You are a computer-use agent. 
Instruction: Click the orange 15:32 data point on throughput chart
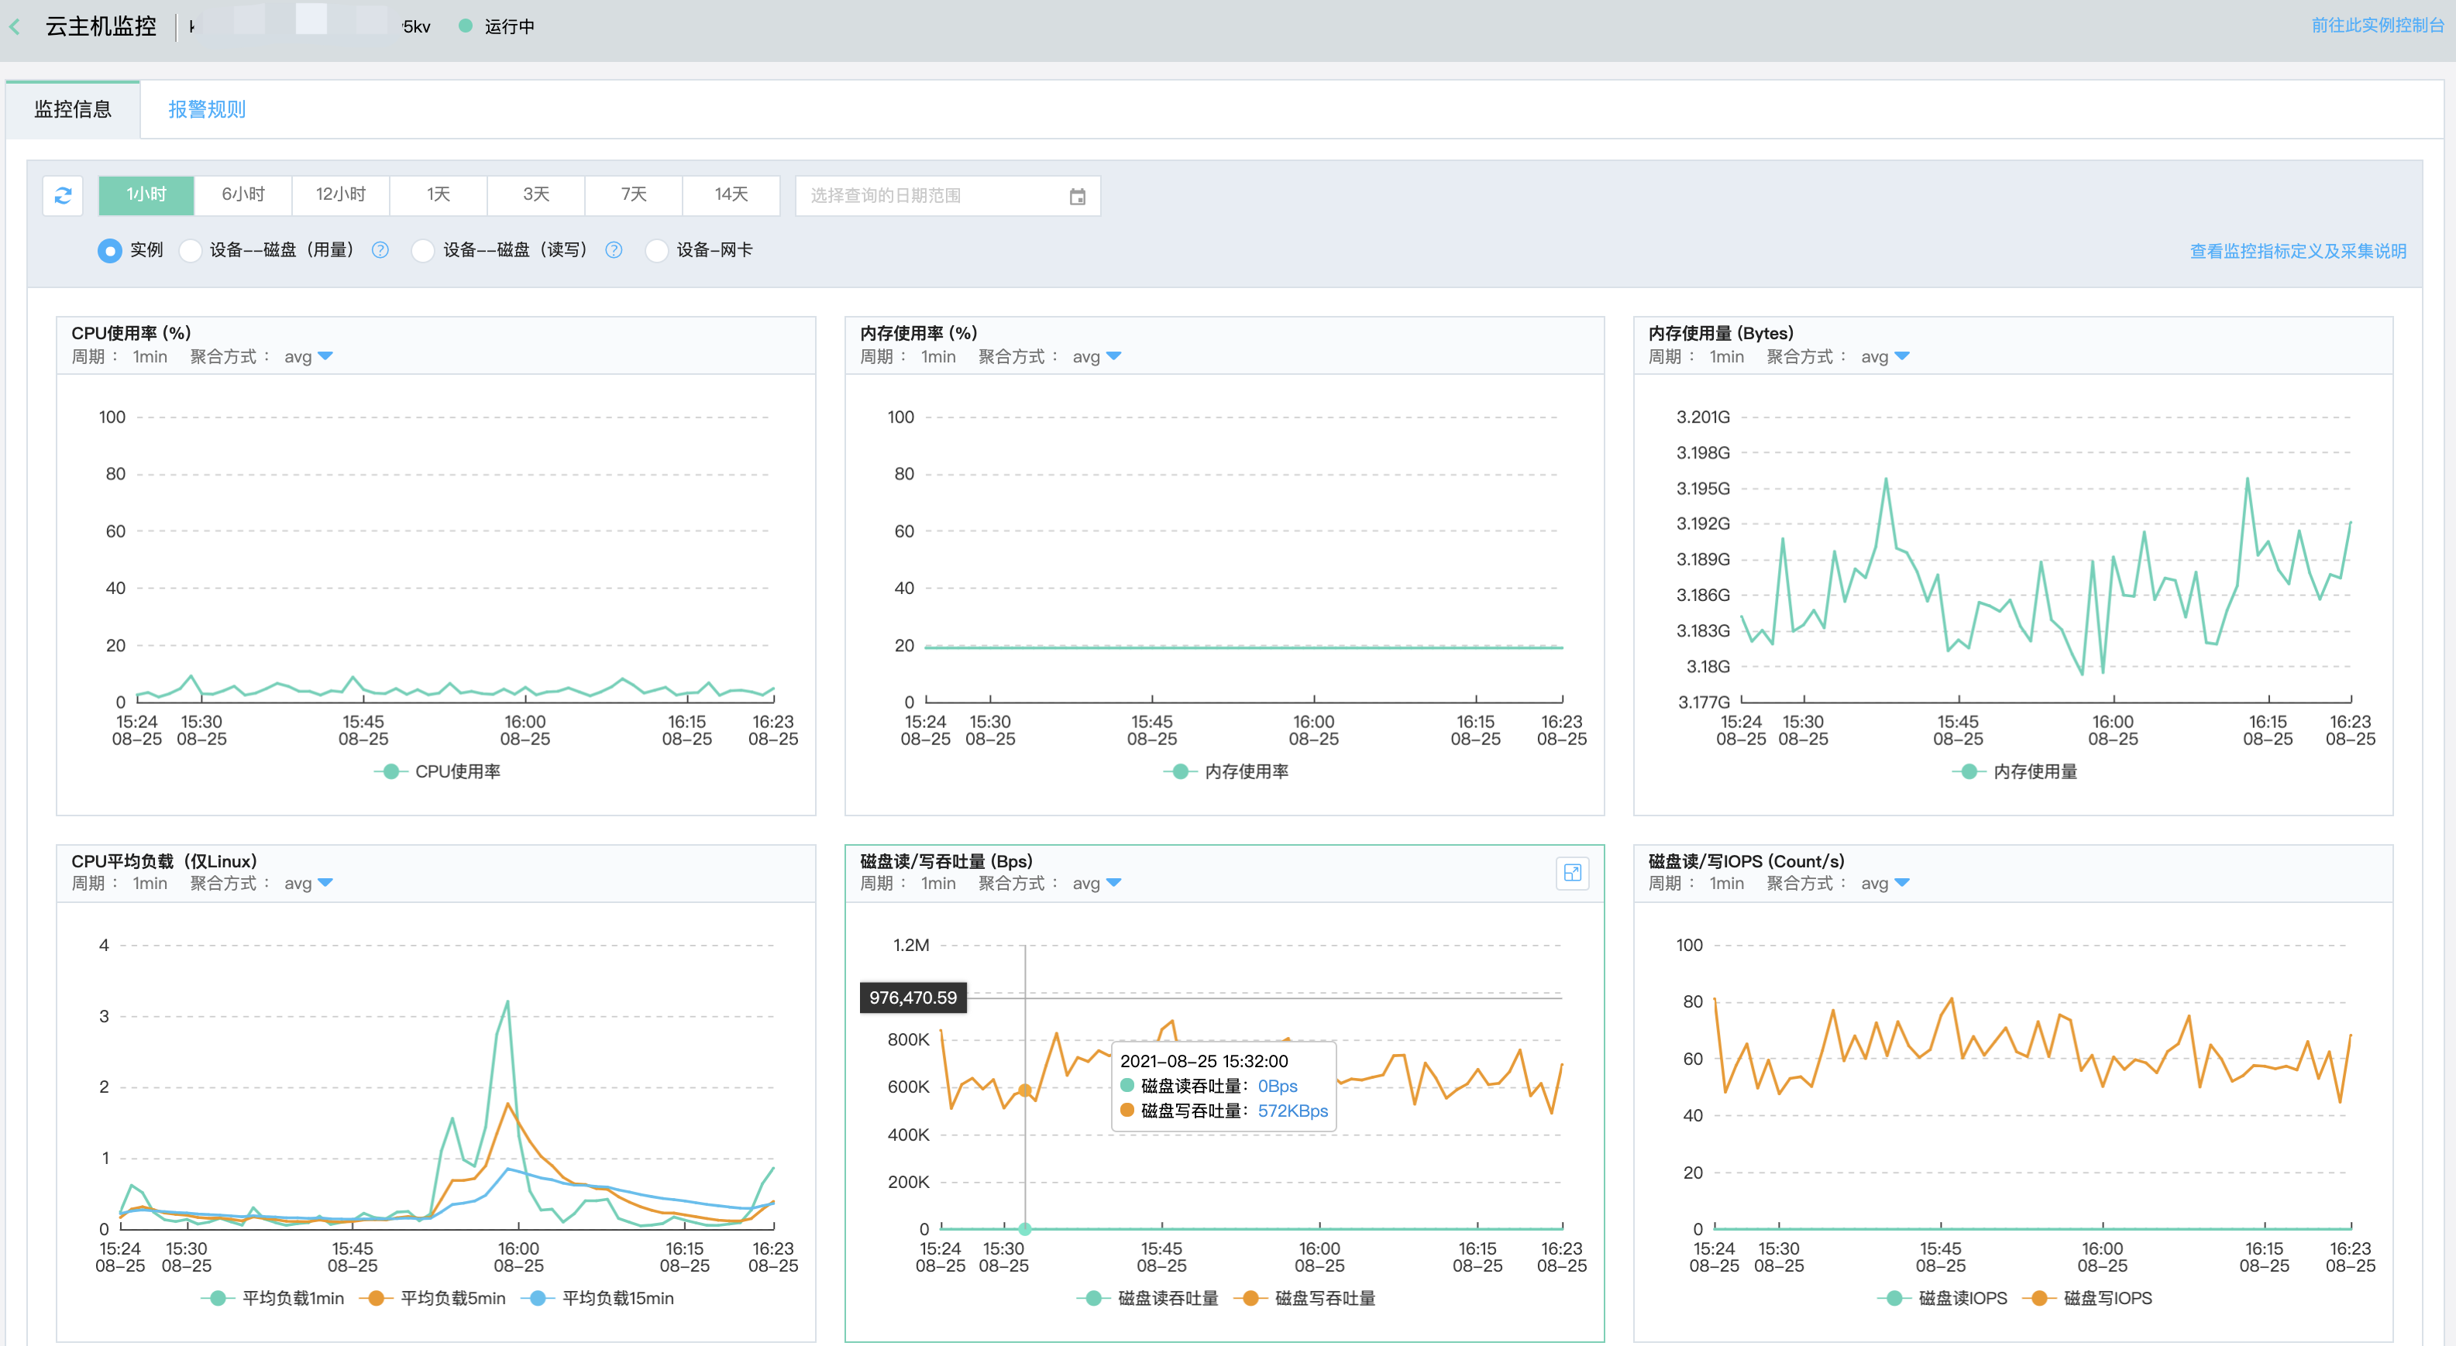point(1025,1090)
